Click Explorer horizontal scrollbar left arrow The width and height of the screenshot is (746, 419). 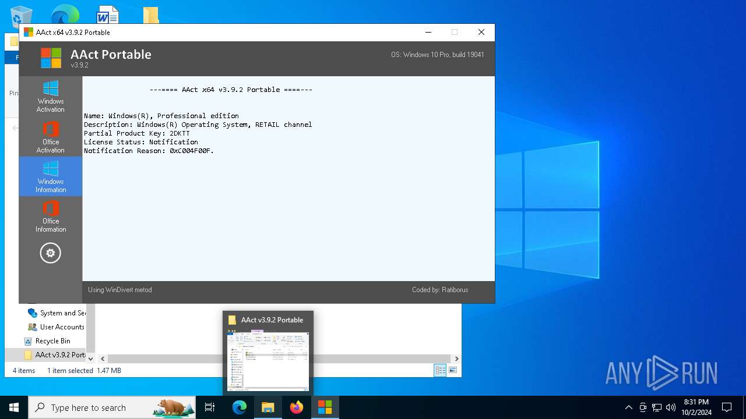tap(103, 359)
